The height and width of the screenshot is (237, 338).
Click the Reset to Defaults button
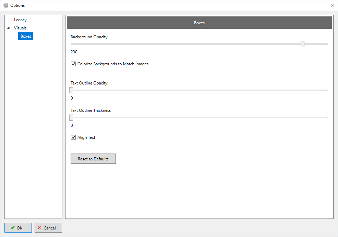point(93,159)
